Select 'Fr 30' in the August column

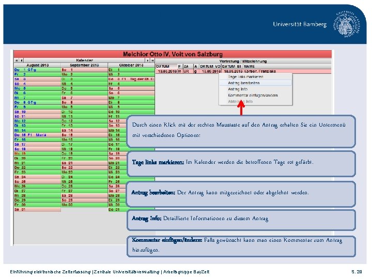(x=38, y=205)
